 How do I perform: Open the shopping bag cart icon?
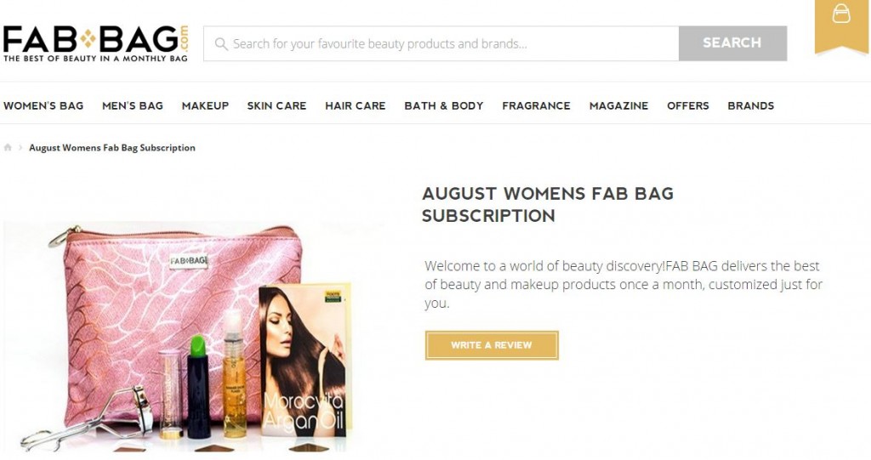841,14
